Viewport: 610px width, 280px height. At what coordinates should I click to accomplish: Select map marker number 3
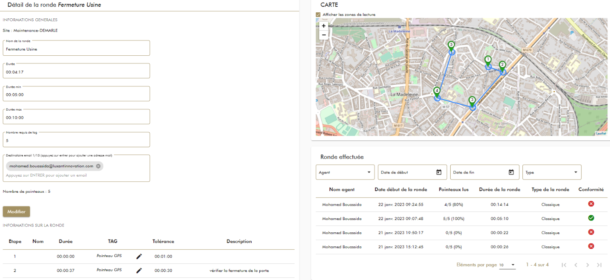472,101
